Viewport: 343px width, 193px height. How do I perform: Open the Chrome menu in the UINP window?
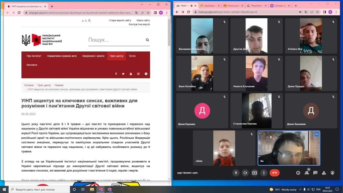[167, 13]
